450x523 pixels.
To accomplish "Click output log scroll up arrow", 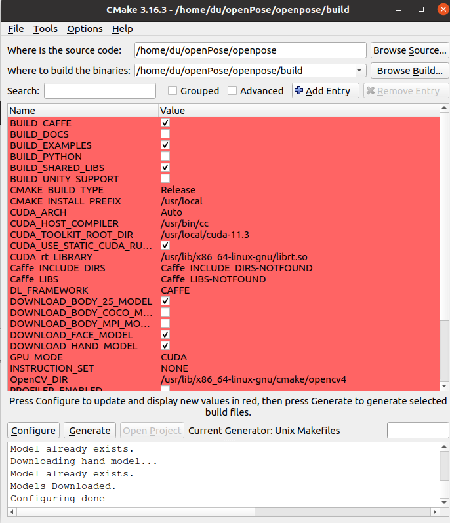I will pos(444,446).
